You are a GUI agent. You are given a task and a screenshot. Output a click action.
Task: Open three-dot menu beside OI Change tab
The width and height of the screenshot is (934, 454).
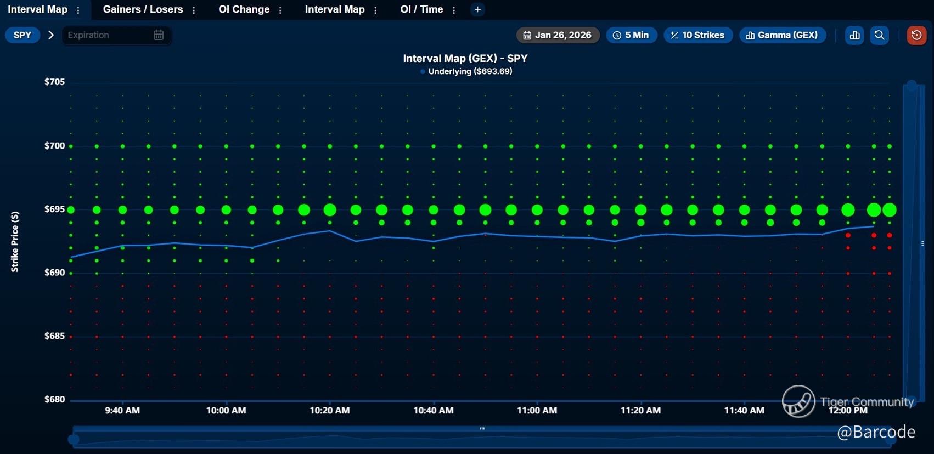[x=280, y=10]
